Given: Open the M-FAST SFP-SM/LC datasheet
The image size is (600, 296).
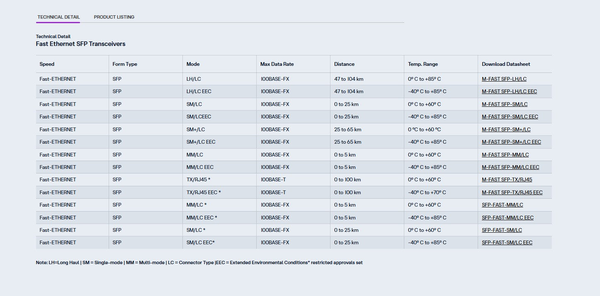Looking at the screenshot, I should [x=505, y=104].
